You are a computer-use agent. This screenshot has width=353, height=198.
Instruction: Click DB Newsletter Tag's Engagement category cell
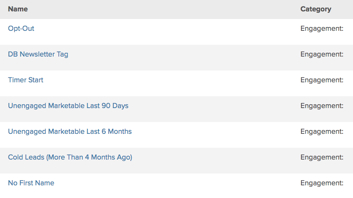click(x=322, y=54)
